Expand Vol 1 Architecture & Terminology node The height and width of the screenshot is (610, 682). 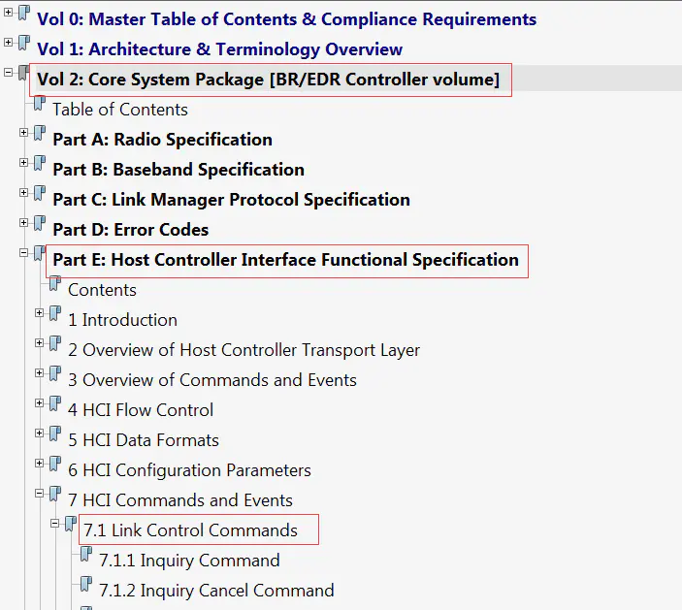(x=9, y=42)
